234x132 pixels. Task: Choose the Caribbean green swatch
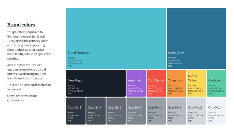(217, 83)
